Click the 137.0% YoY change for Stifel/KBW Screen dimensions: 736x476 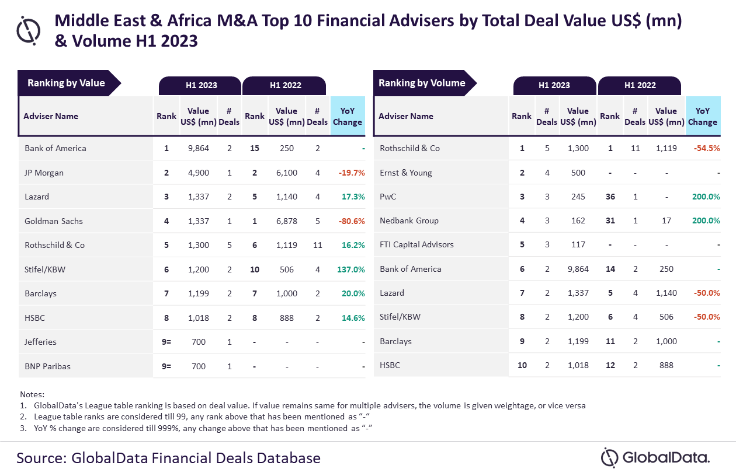pos(352,269)
